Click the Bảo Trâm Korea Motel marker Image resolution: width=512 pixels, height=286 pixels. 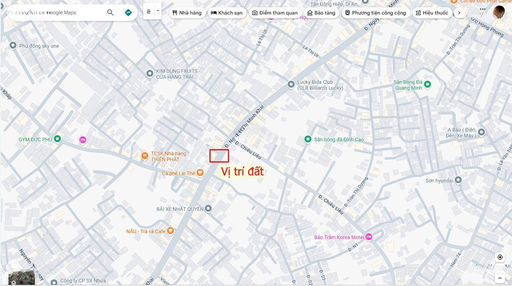tap(369, 237)
